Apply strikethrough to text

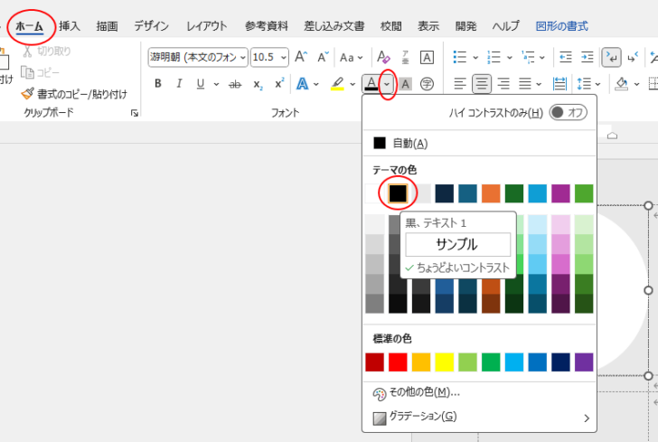point(235,84)
